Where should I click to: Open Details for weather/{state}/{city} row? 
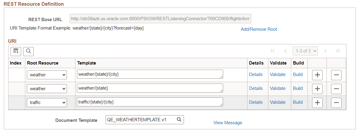[256, 74]
